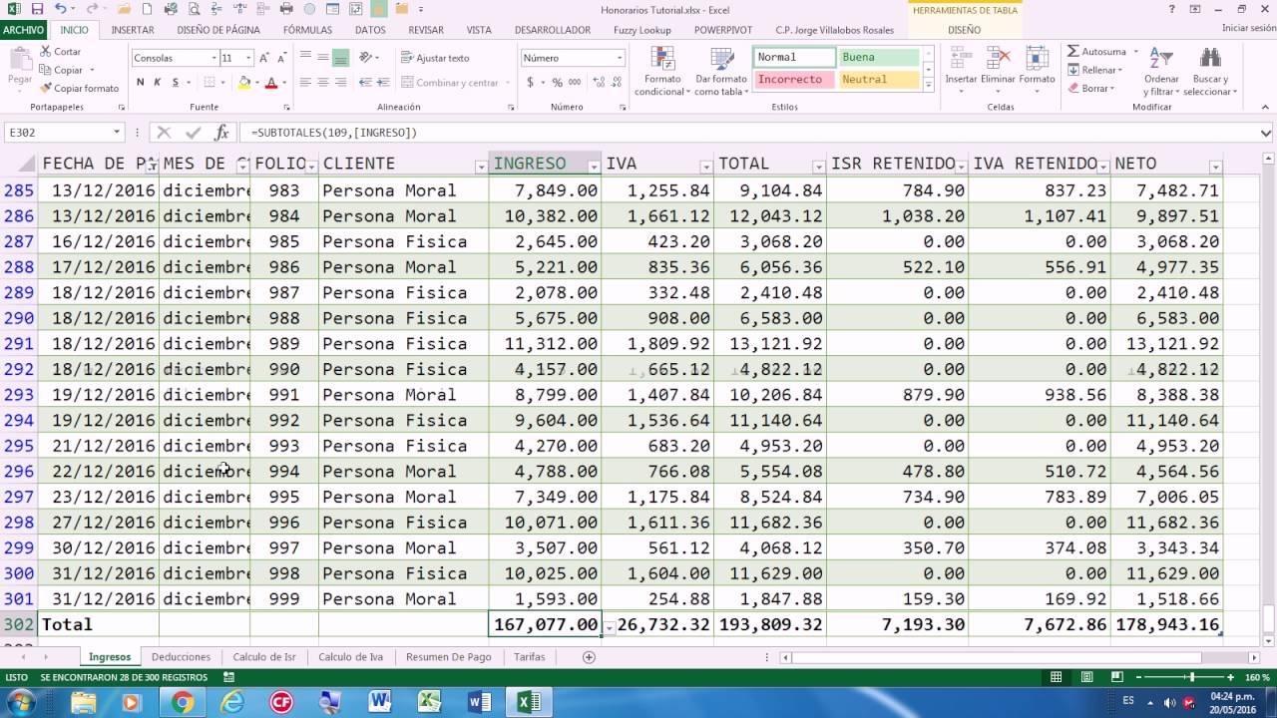1277x718 pixels.
Task: Open the text orientation options
Action: pos(371,58)
